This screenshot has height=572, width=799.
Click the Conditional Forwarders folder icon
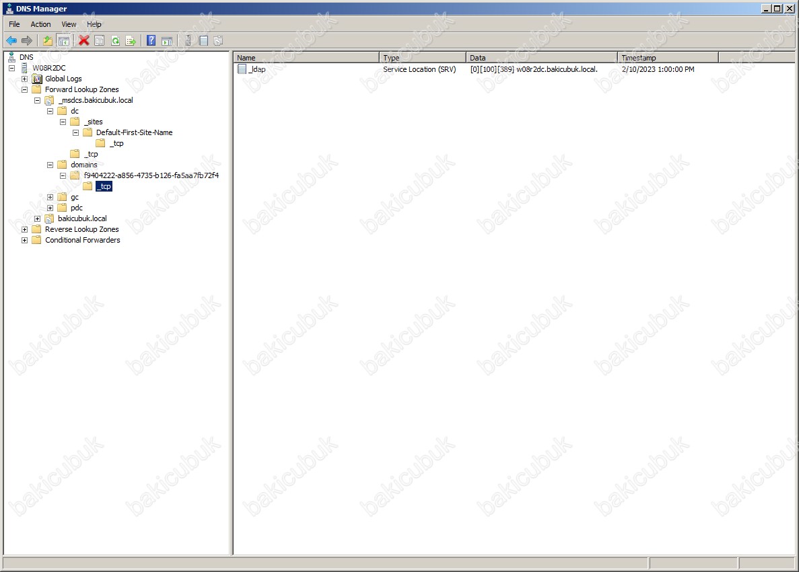coord(37,240)
